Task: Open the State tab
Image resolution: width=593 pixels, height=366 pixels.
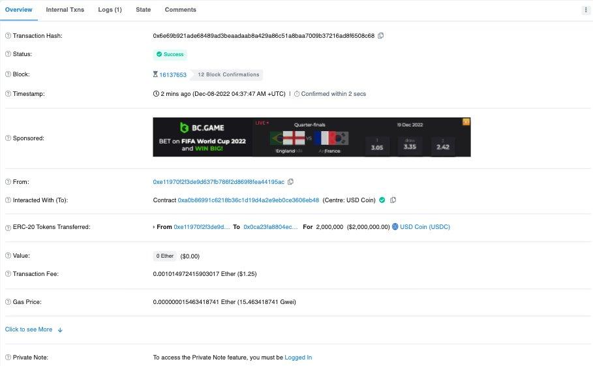Action: click(x=144, y=10)
